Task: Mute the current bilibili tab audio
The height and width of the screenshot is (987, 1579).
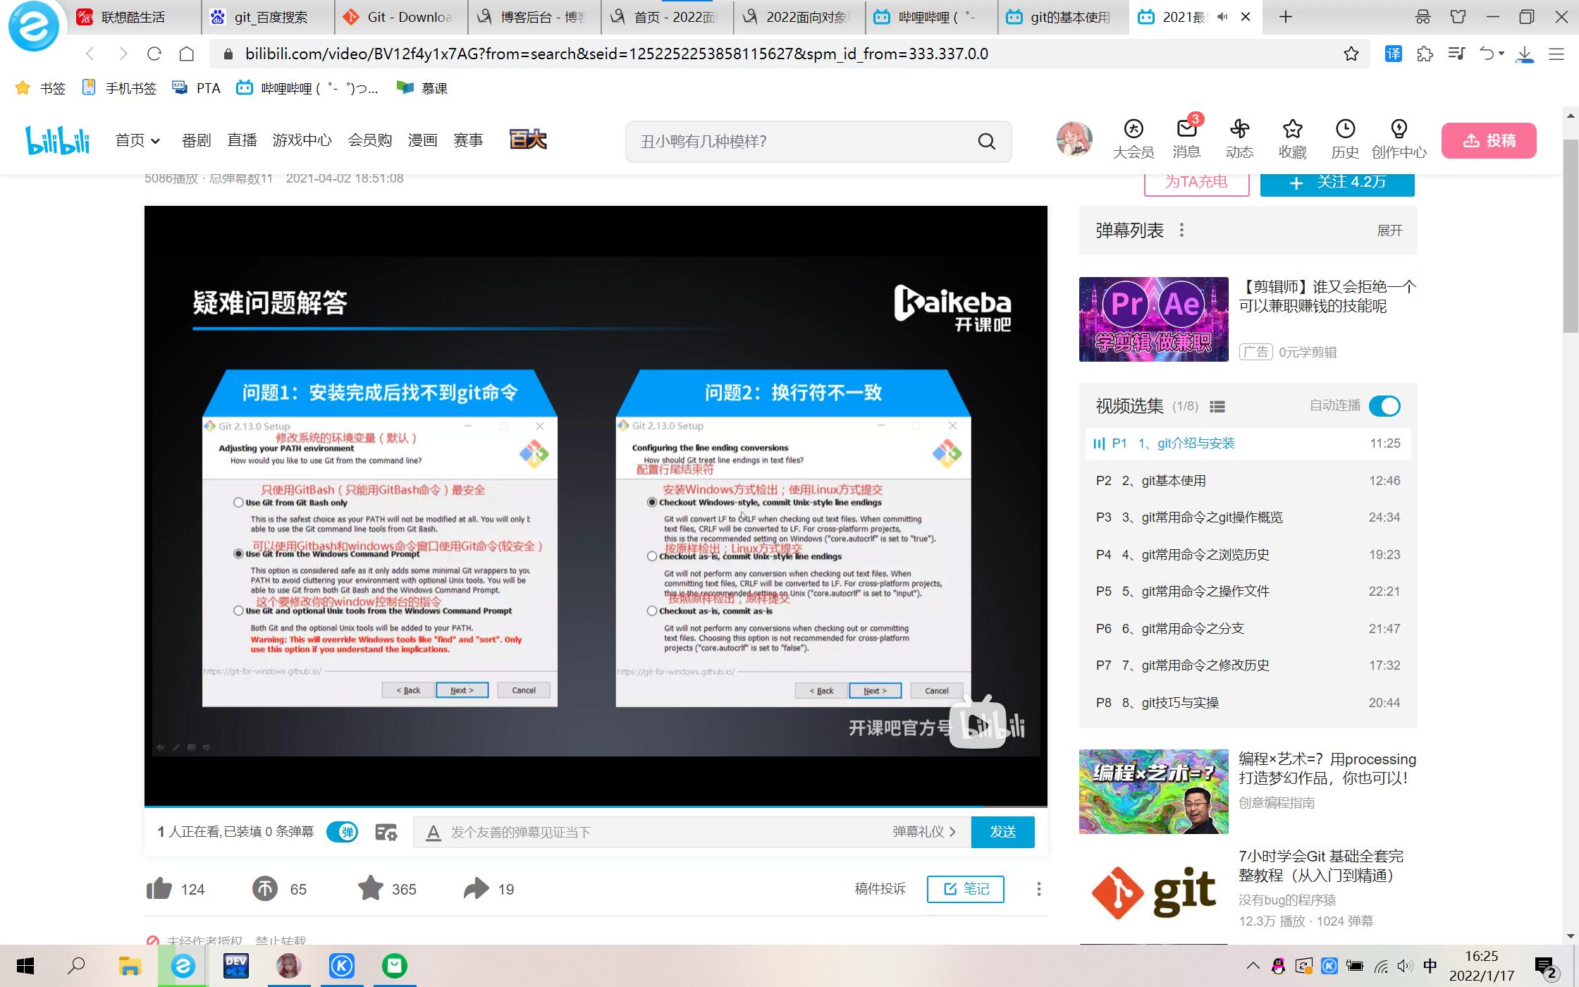Action: (1223, 17)
